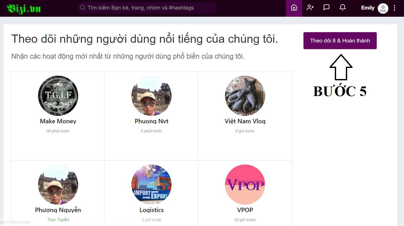
Task: Open the friend requests icon
Action: pyautogui.click(x=310, y=8)
